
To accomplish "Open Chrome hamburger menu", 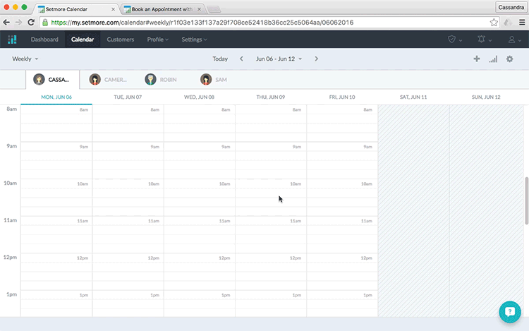I will pos(522,23).
